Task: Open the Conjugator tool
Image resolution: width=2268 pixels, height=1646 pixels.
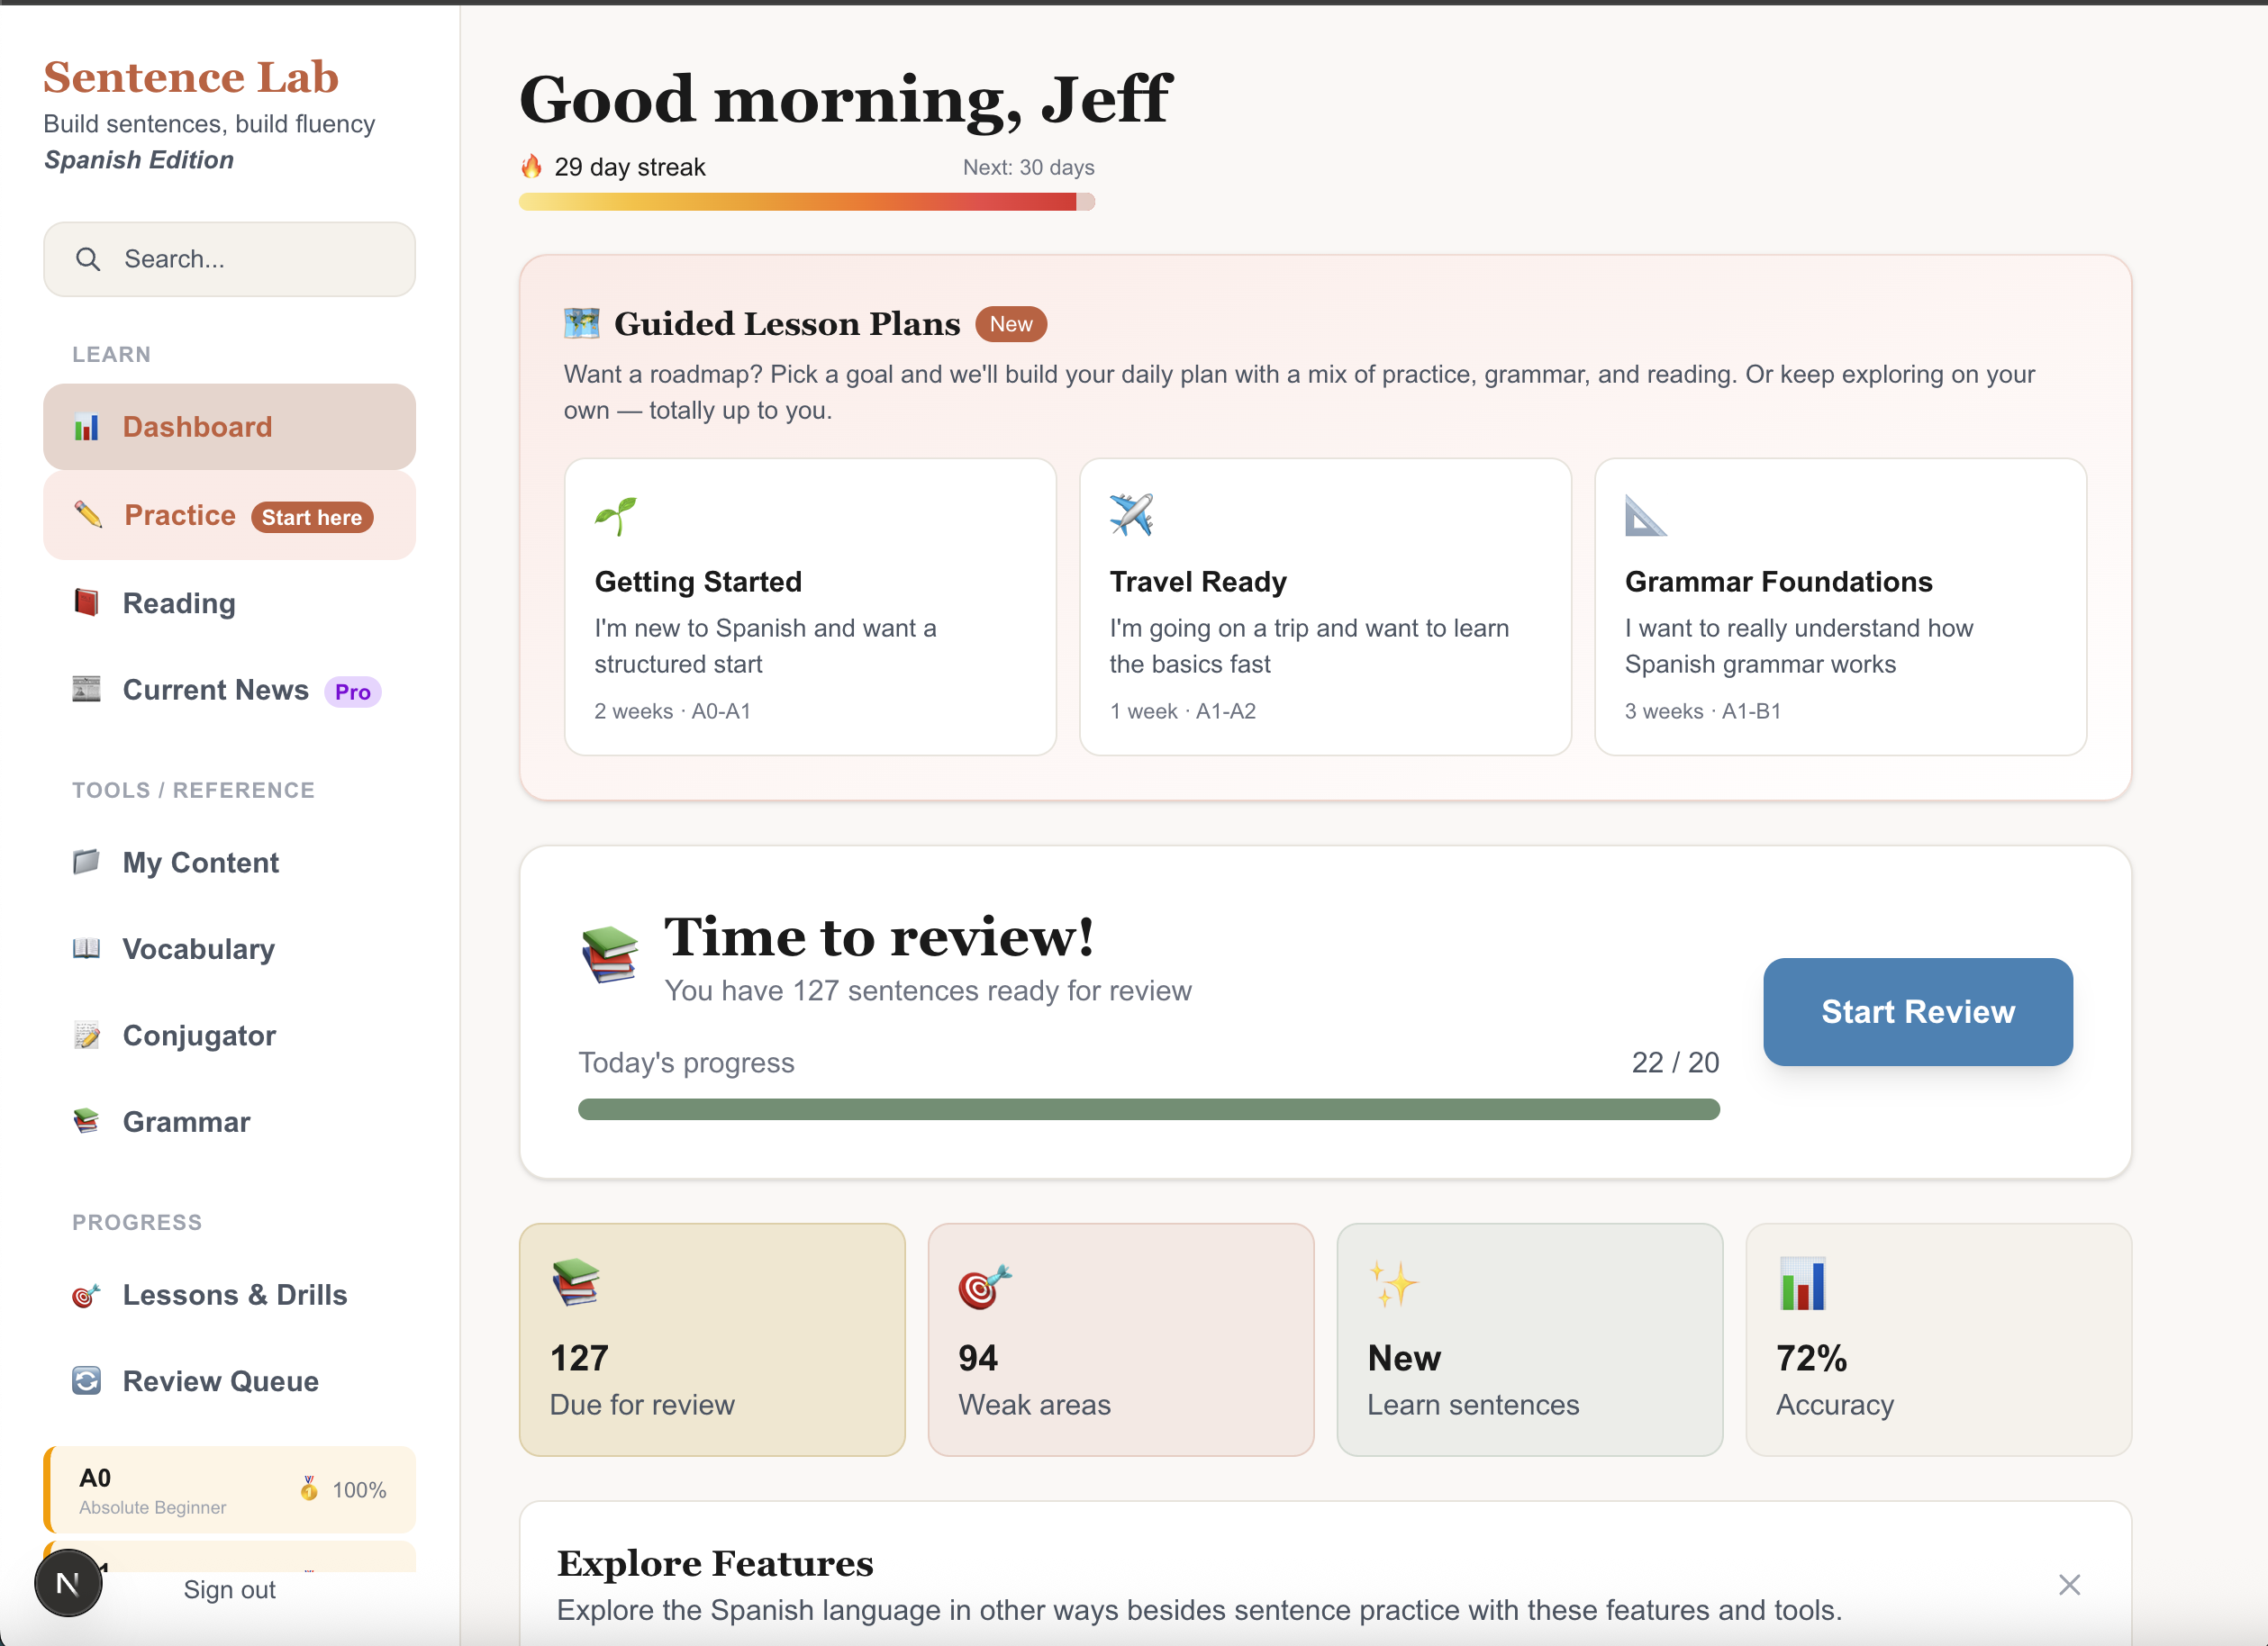Action: point(229,1036)
